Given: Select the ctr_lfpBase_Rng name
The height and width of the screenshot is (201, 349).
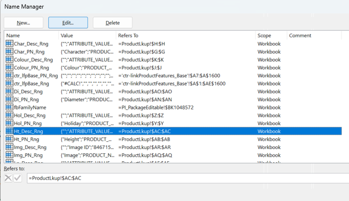Looking at the screenshot, I should (x=31, y=84).
